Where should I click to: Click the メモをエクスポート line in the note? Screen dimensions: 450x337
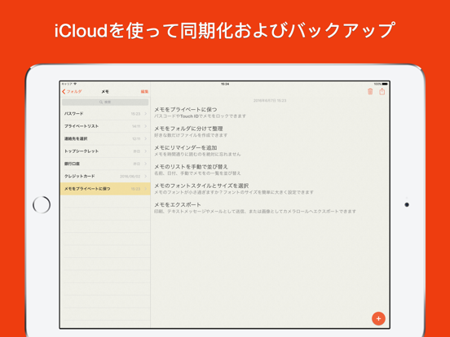tap(178, 204)
